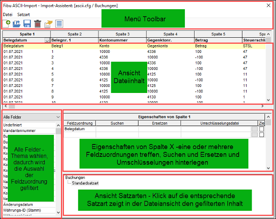Screen dimensions: 276x219
Task: Click the Betrag field header
Action: coord(218,40)
